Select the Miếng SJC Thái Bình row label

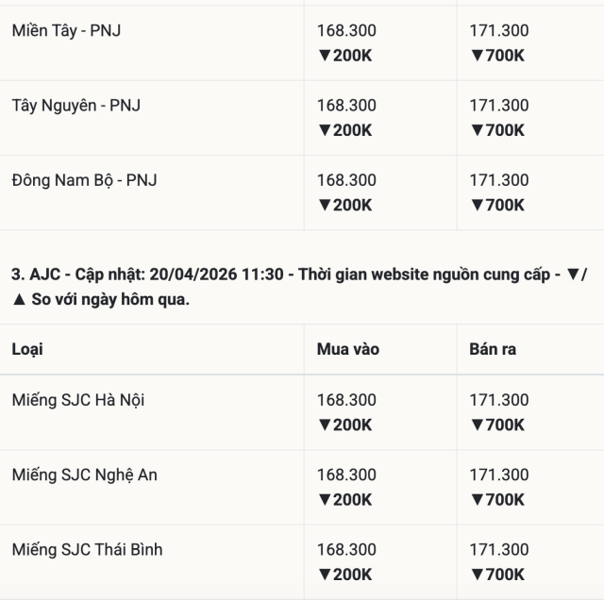coord(88,549)
